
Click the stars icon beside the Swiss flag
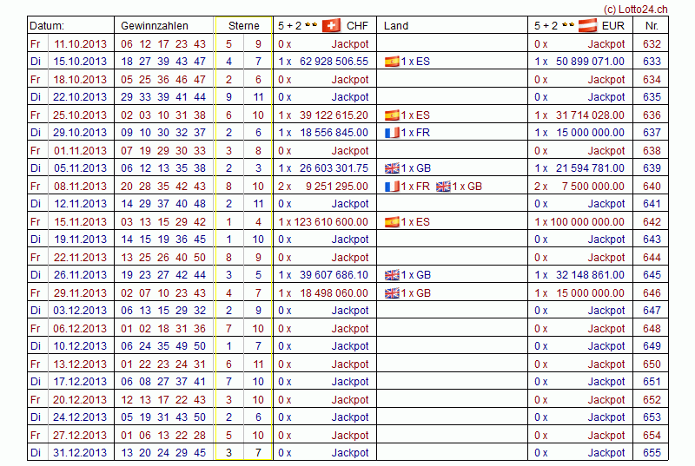click(x=311, y=25)
